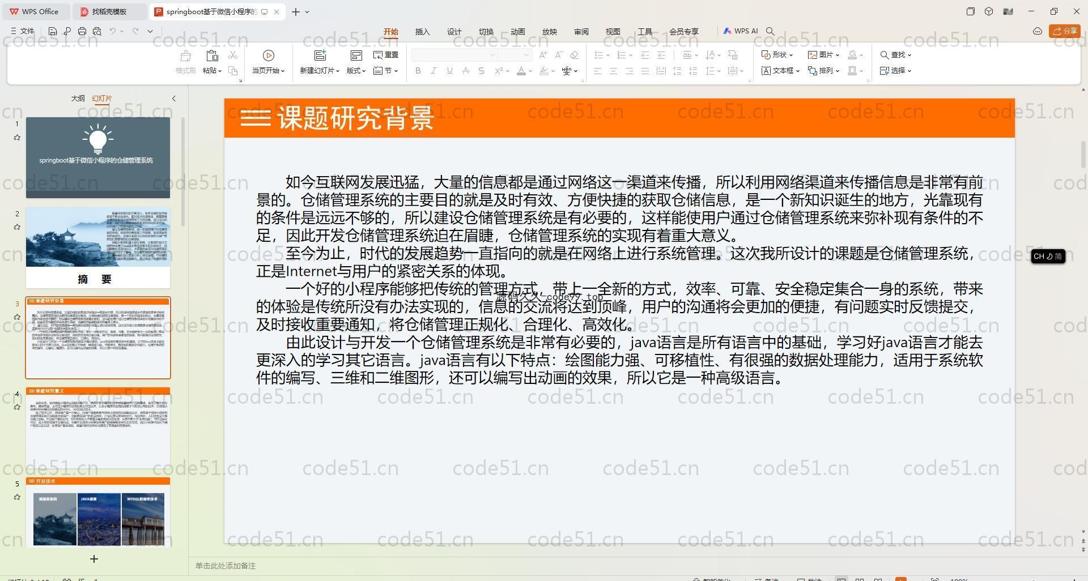Collapse the slide panel with the arrow icon
The image size is (1088, 581).
coord(174,99)
